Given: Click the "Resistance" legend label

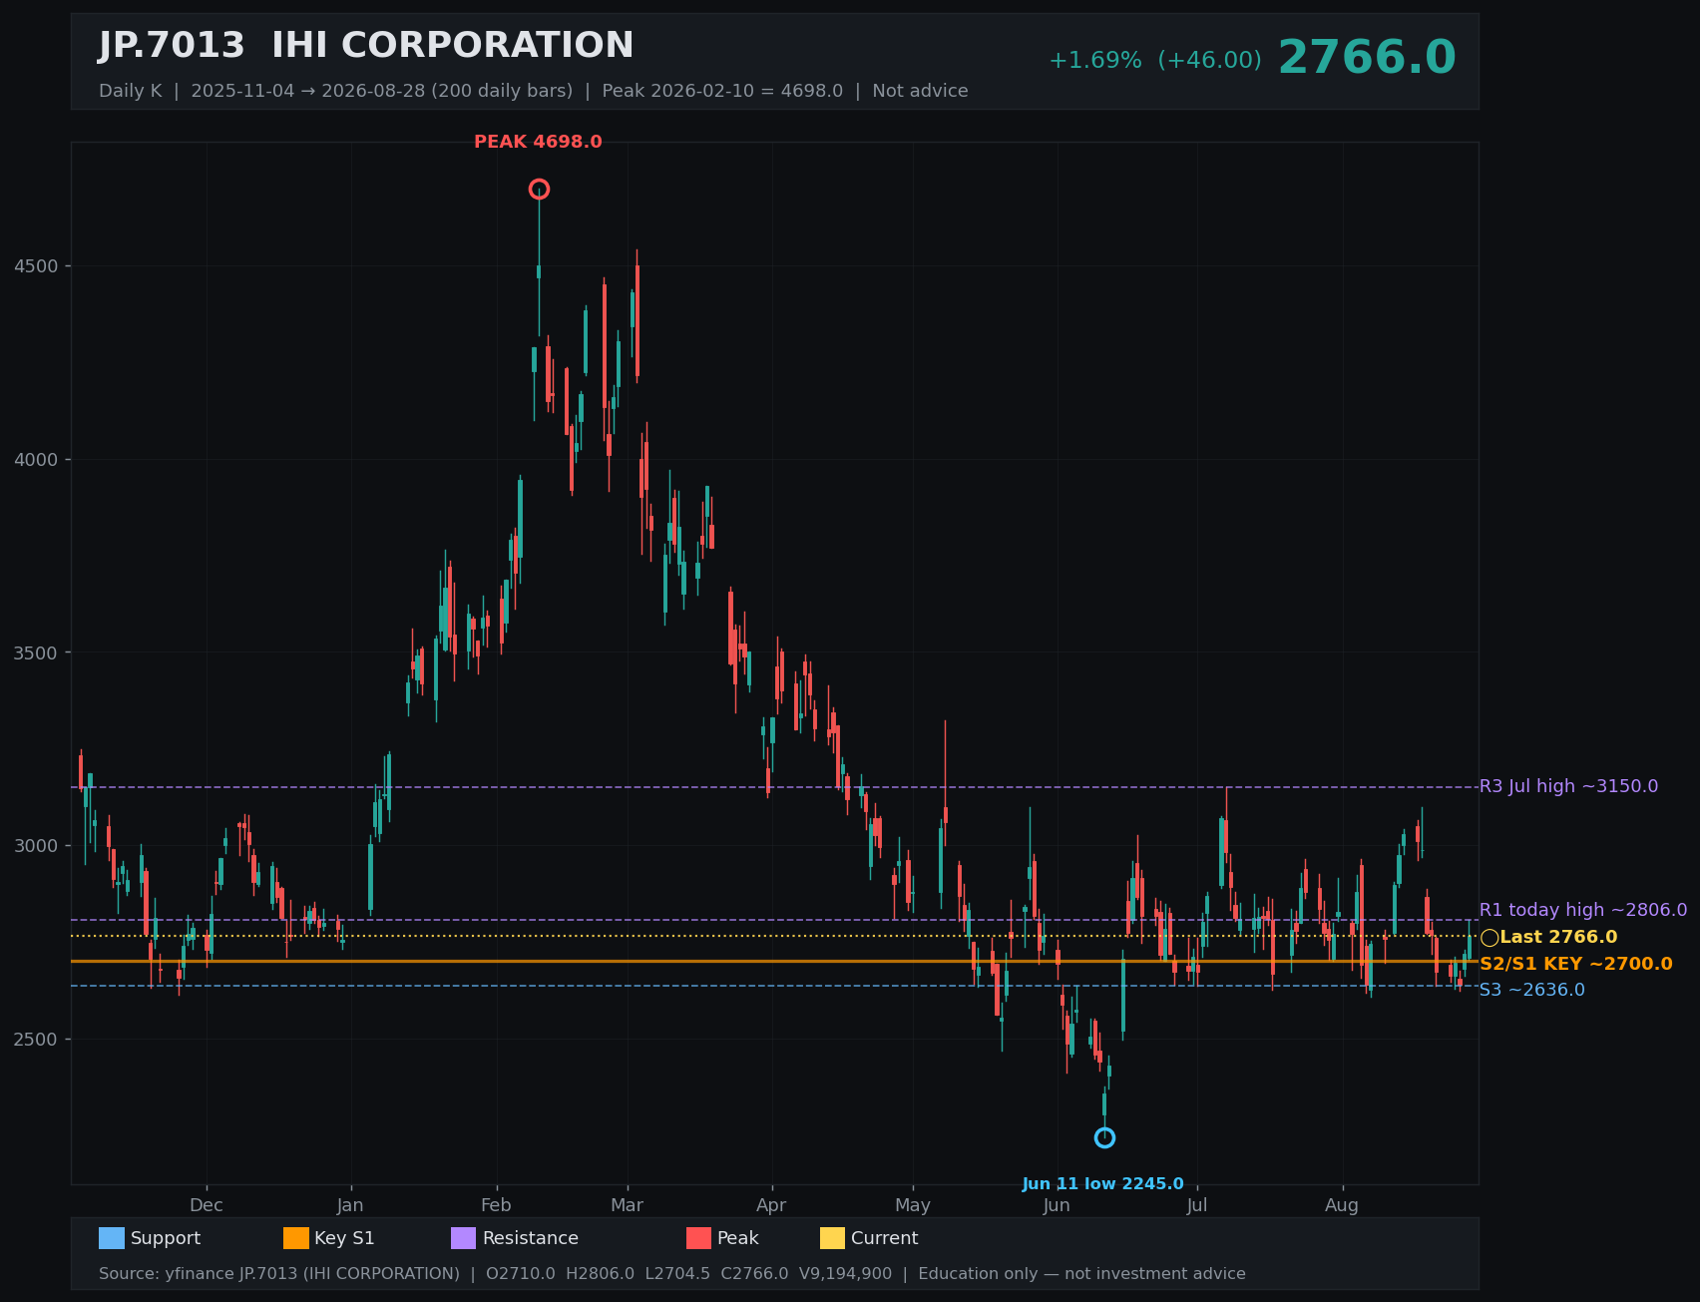Looking at the screenshot, I should (531, 1238).
